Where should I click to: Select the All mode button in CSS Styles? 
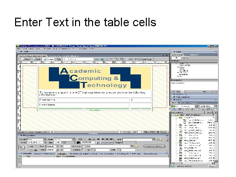click(x=176, y=58)
